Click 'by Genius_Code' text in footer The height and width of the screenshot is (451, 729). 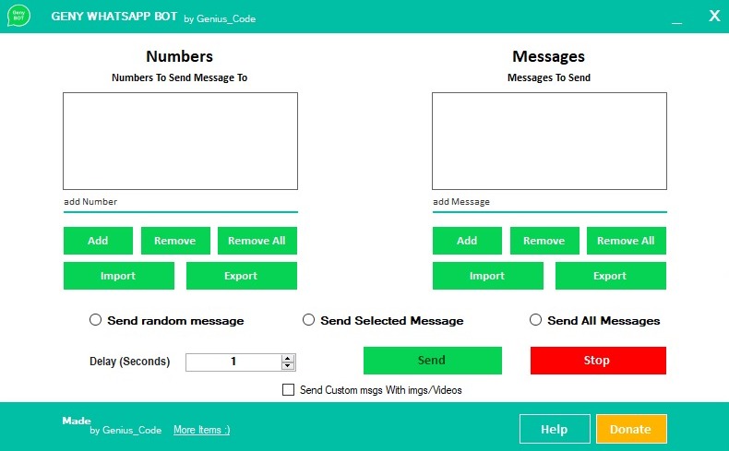tap(125, 430)
